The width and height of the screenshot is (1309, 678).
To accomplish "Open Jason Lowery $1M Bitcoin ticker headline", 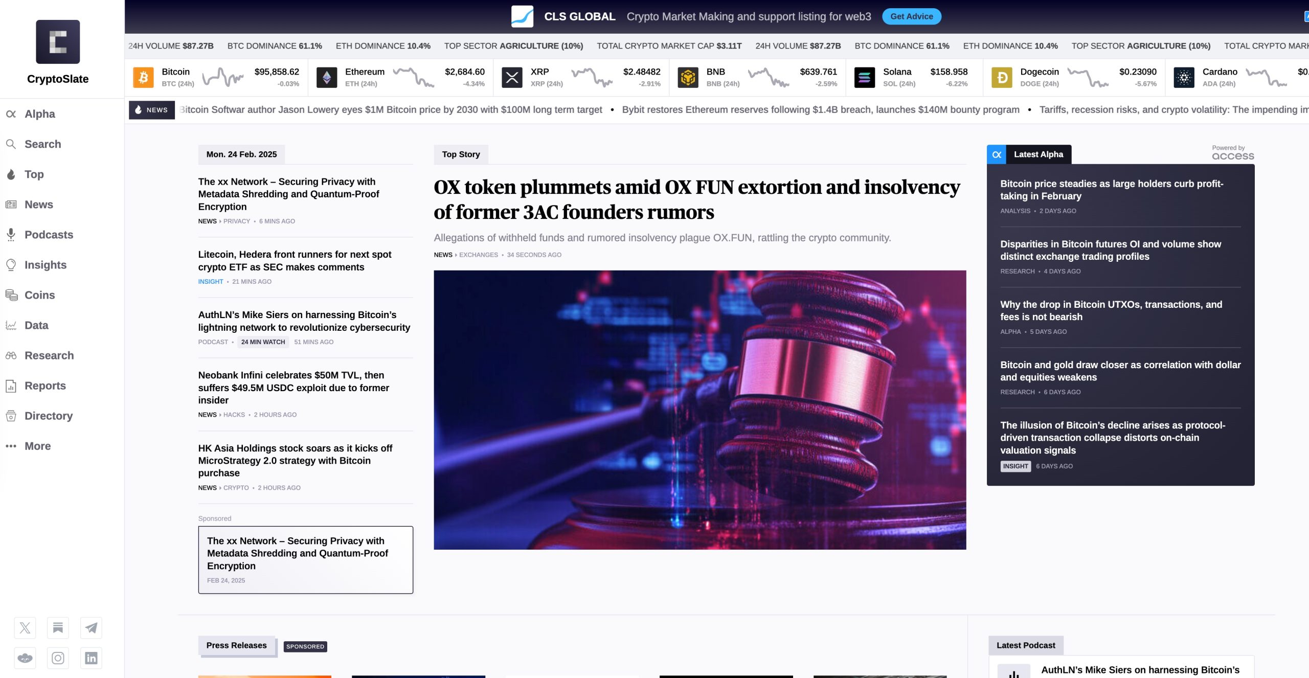I will [391, 110].
